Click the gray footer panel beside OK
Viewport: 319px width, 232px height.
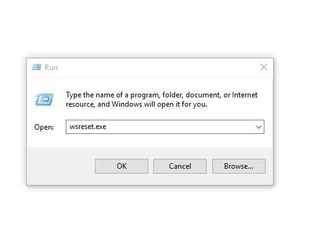(x=61, y=166)
